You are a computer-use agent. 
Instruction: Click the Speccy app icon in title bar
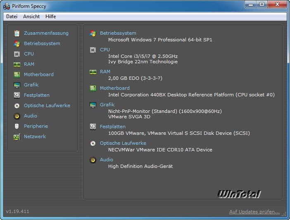coord(7,6)
